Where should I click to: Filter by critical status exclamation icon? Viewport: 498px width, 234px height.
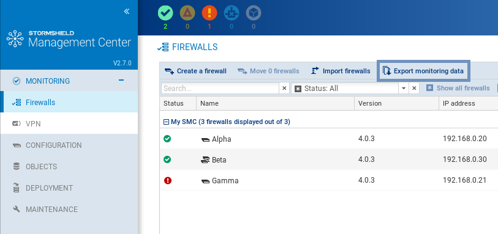[209, 13]
